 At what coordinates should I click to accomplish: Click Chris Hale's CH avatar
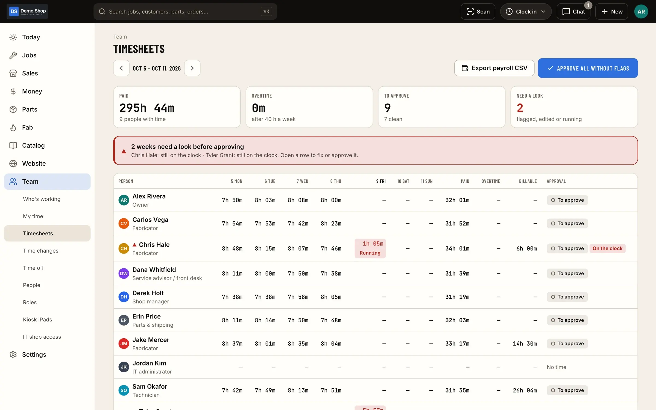click(124, 248)
